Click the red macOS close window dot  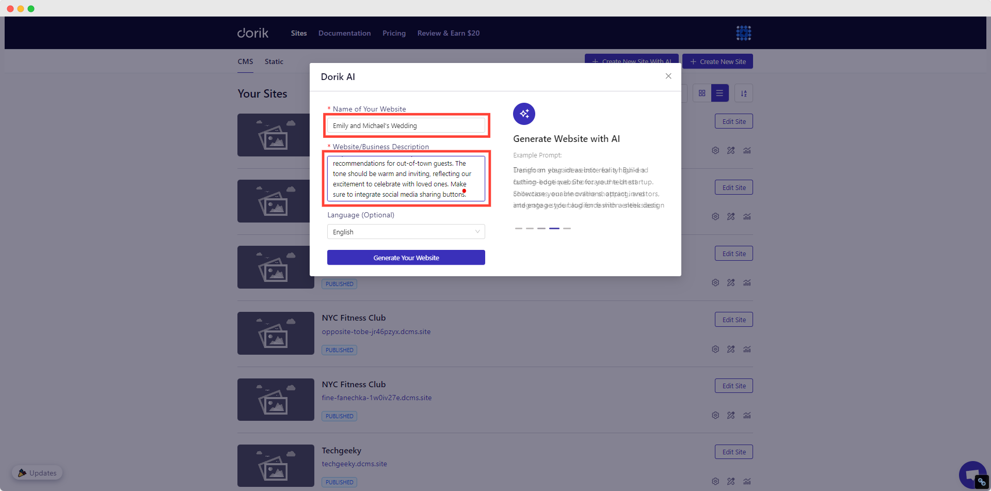(10, 9)
